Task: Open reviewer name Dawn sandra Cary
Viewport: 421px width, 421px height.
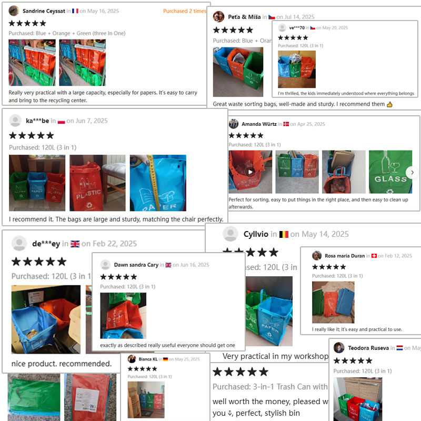Action: (x=136, y=265)
